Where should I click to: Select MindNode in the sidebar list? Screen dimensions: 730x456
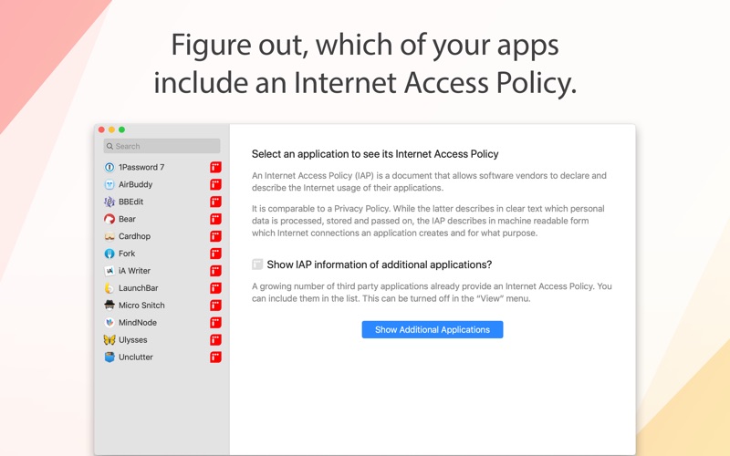pyautogui.click(x=162, y=323)
